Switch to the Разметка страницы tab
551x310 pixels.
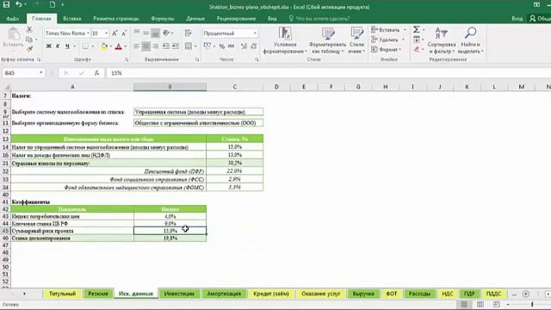(x=116, y=19)
